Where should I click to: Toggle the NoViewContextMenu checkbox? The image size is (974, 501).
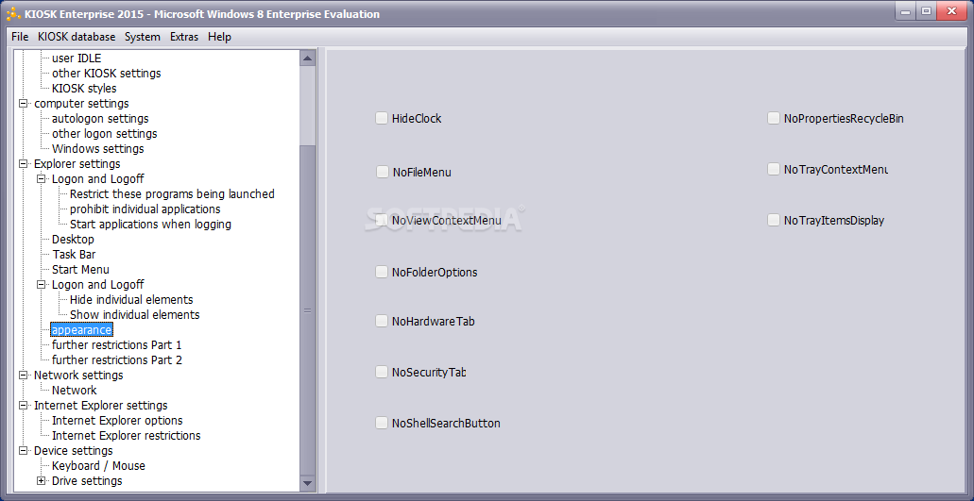[382, 220]
